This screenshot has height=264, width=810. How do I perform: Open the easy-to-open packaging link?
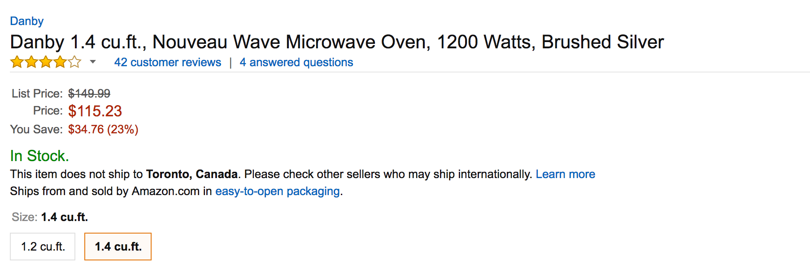277,191
